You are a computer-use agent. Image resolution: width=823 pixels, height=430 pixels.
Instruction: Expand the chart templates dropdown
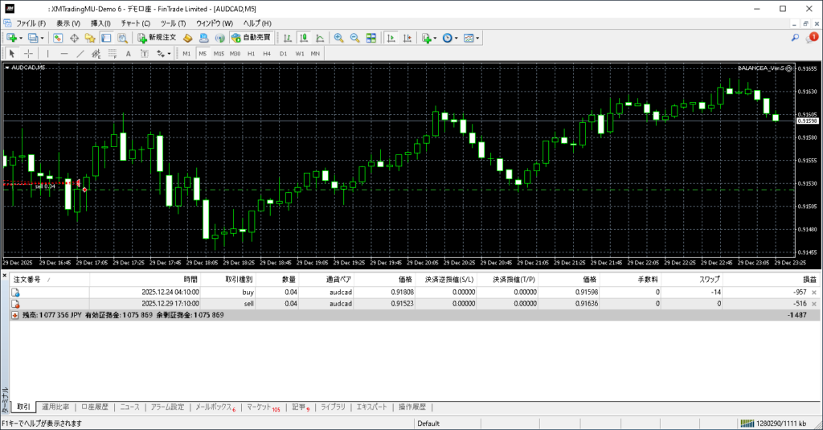(479, 38)
